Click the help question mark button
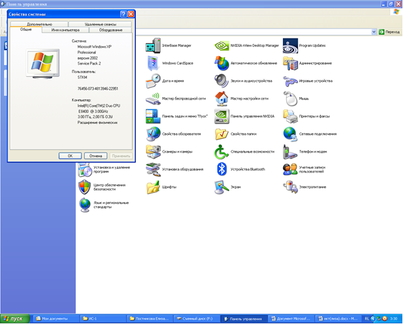Viewport: 403px width, 324px height. pos(123,14)
